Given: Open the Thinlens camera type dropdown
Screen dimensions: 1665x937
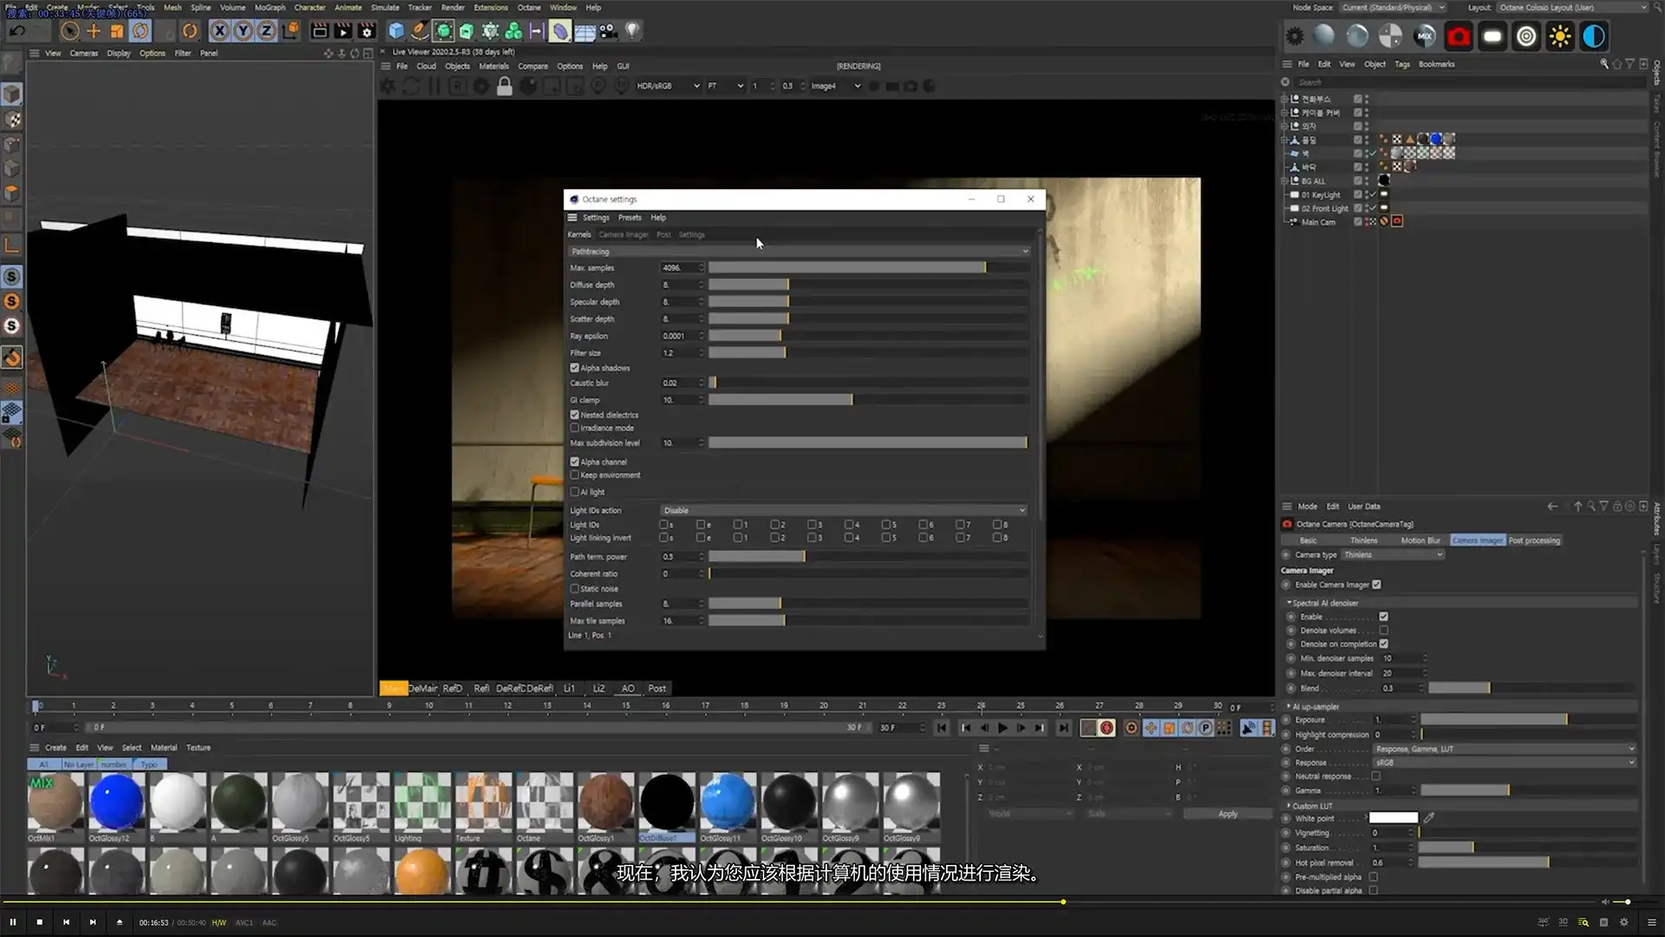Looking at the screenshot, I should pos(1393,554).
